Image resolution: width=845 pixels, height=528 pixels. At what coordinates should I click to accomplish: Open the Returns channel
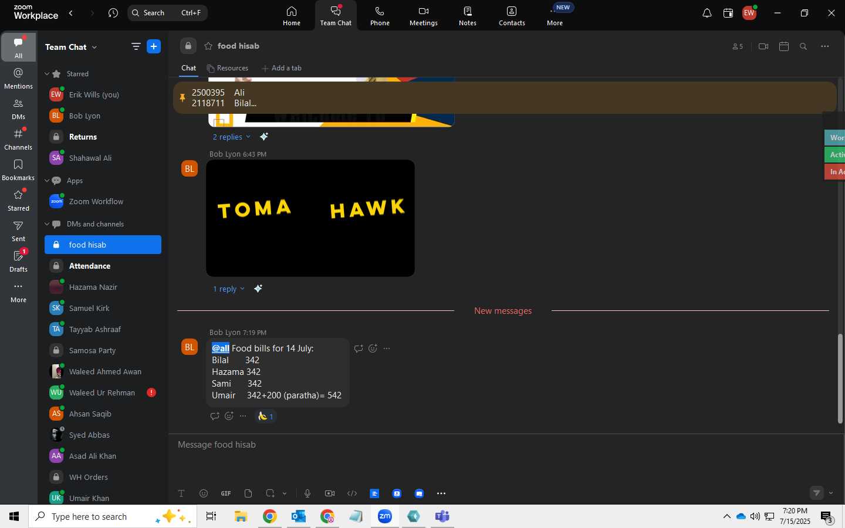point(103,137)
